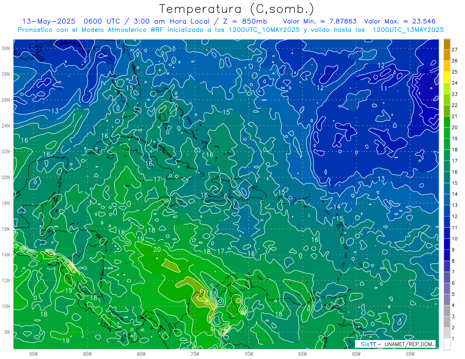Click the '14N' latitude axis label

click(6, 255)
